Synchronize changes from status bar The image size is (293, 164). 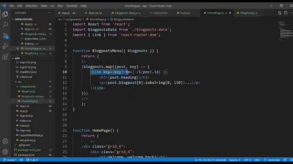[22, 160]
